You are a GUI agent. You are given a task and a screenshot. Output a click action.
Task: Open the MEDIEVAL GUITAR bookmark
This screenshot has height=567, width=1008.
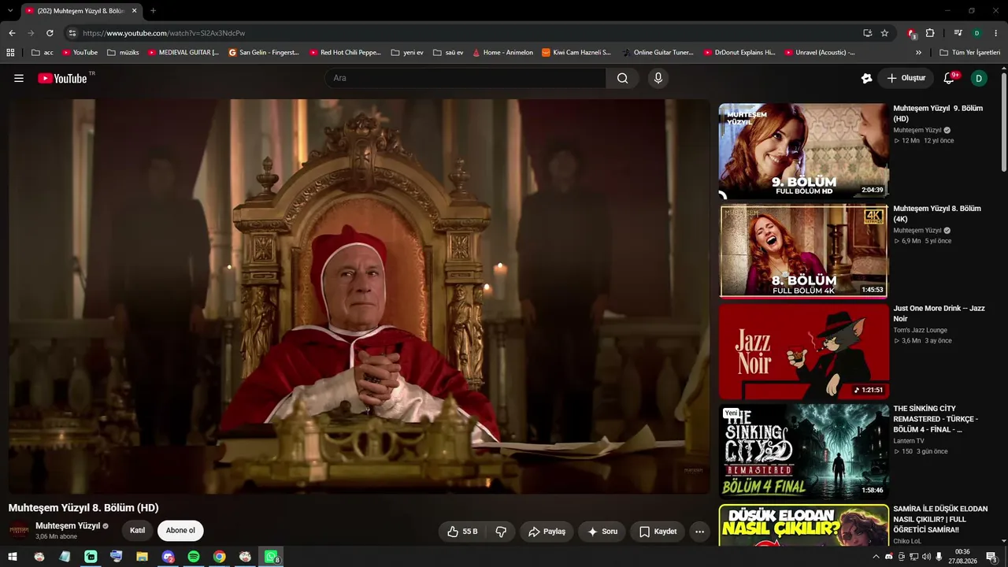[x=183, y=53]
